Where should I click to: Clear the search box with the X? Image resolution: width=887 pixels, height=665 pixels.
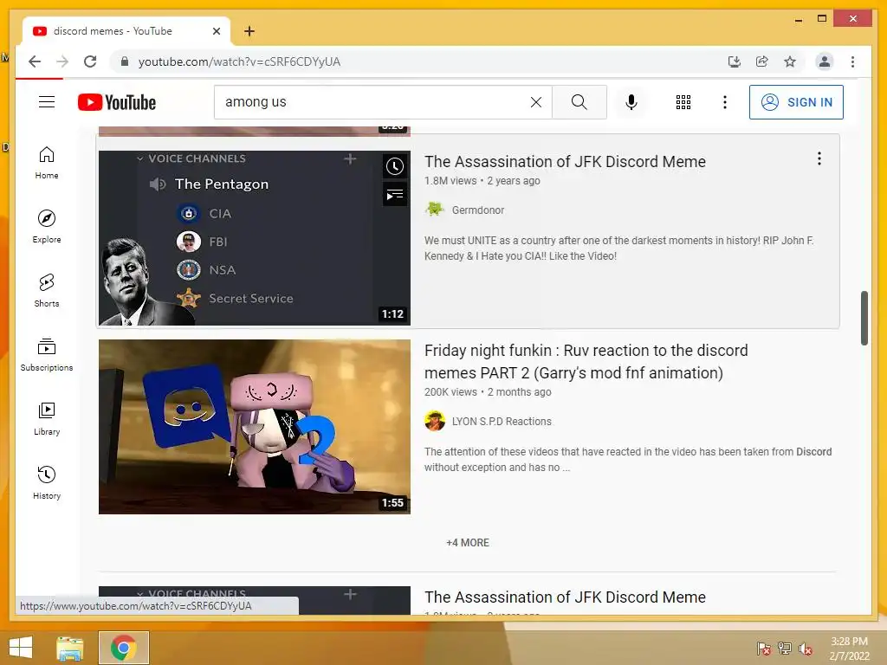click(535, 102)
